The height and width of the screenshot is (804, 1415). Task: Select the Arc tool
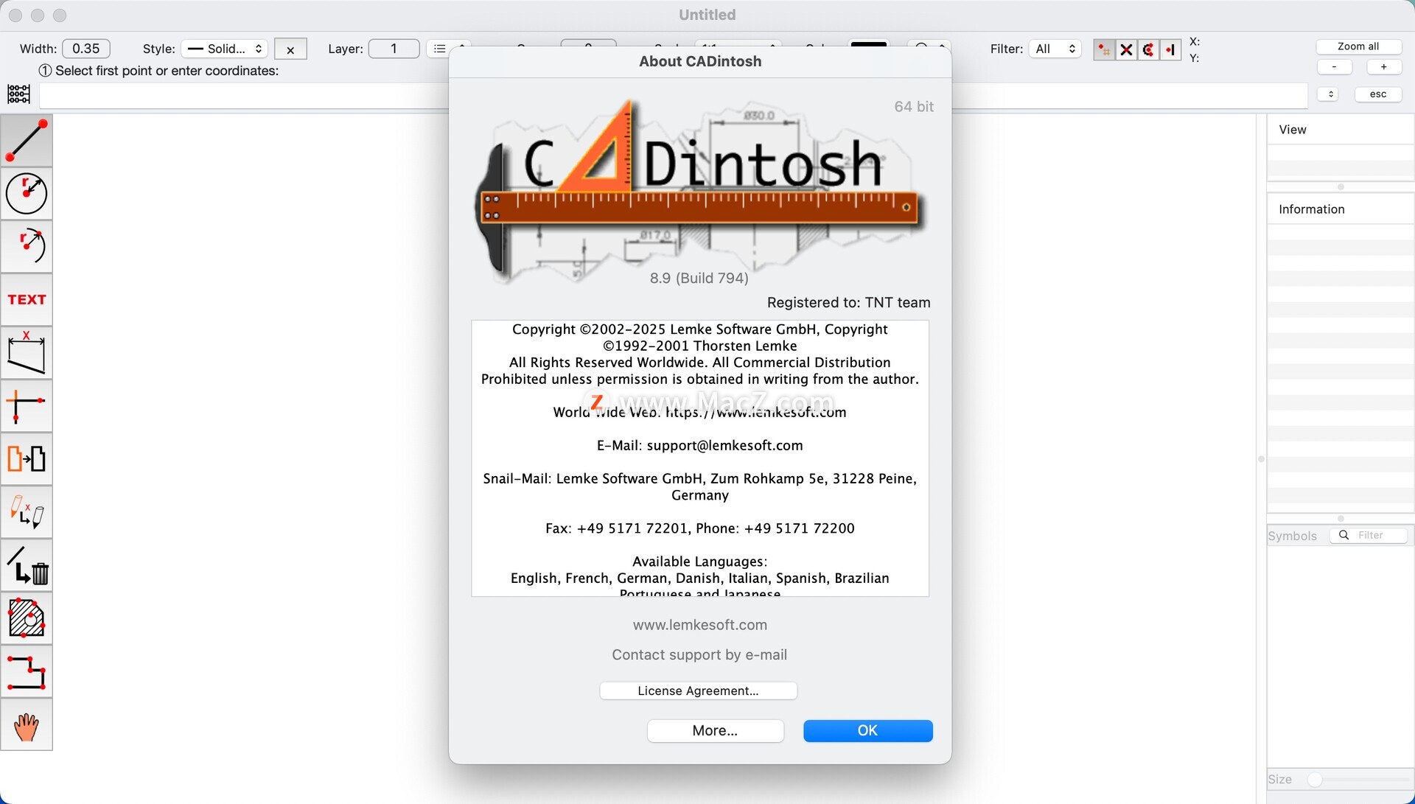click(x=27, y=247)
